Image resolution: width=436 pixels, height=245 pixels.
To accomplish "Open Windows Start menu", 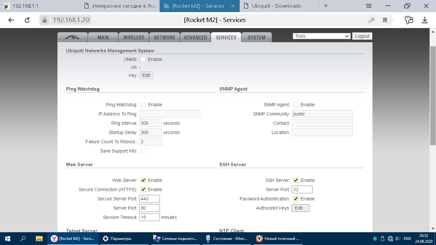I will [x=7, y=239].
